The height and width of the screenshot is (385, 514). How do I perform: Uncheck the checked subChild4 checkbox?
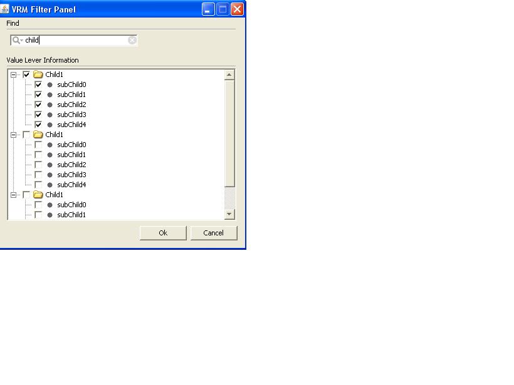pyautogui.click(x=38, y=125)
